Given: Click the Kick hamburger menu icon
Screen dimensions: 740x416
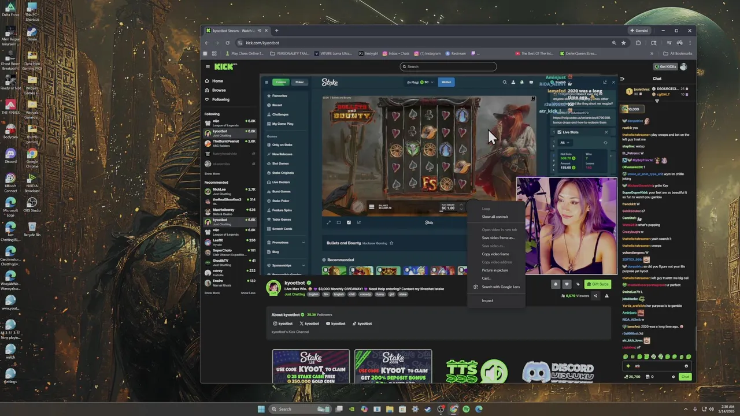Looking at the screenshot, I should (208, 66).
